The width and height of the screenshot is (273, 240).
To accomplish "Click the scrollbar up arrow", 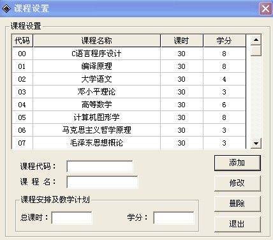I will pos(256,40).
